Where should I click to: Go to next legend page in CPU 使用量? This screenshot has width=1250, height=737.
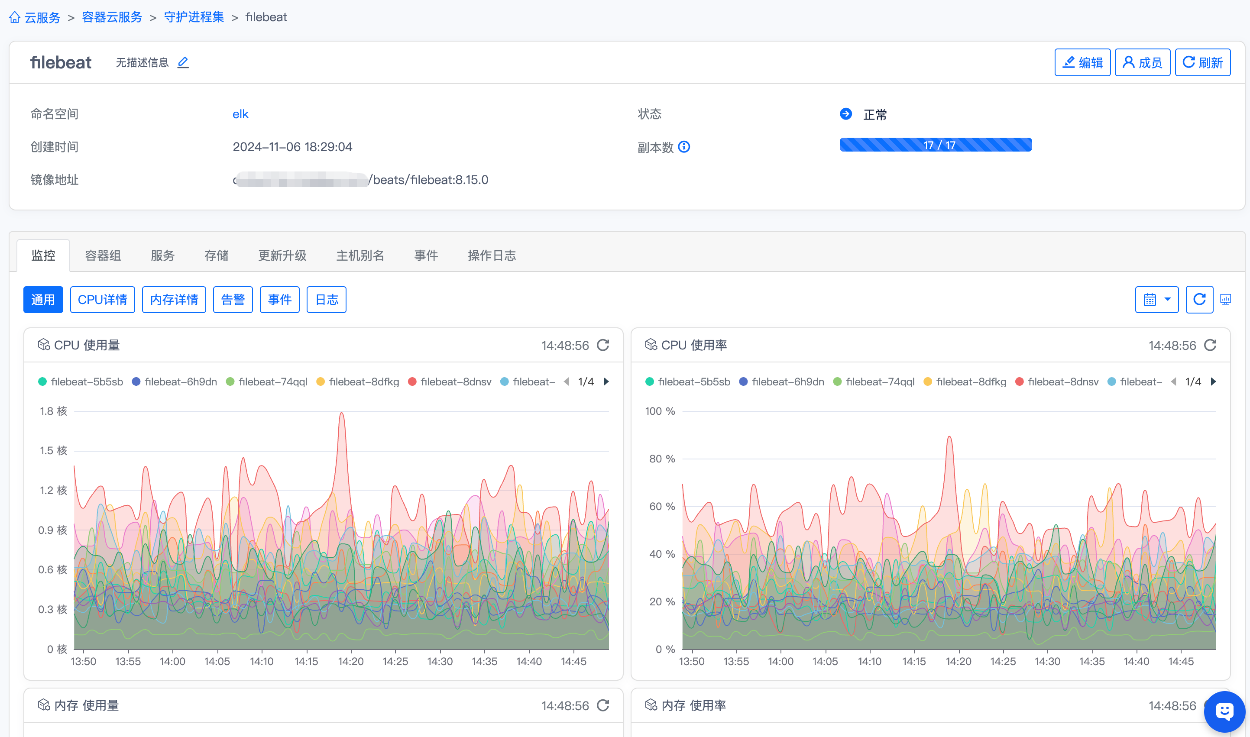click(x=606, y=382)
